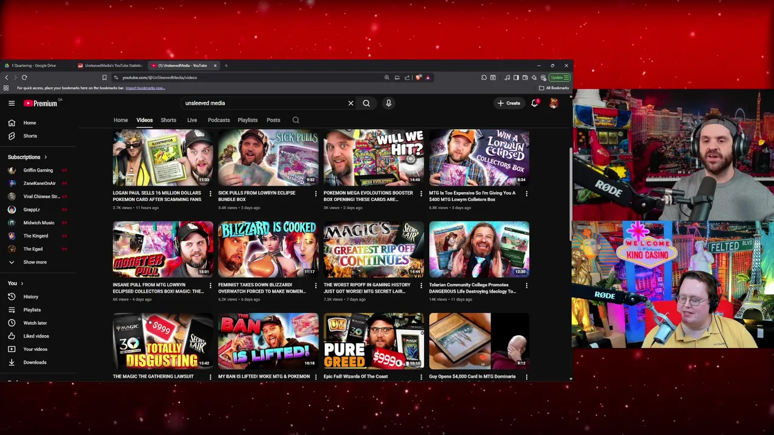Screen dimensions: 774x435
Task: Open The Kingerd subscription
Action: (36, 236)
